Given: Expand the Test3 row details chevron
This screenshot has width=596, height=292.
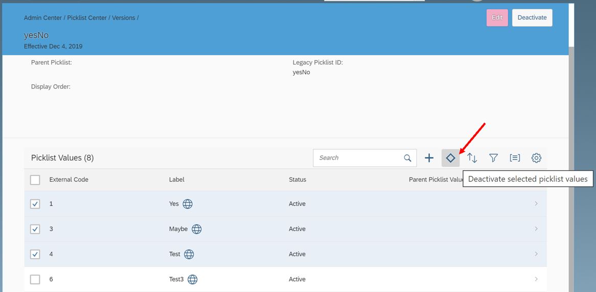Looking at the screenshot, I should tap(536, 279).
